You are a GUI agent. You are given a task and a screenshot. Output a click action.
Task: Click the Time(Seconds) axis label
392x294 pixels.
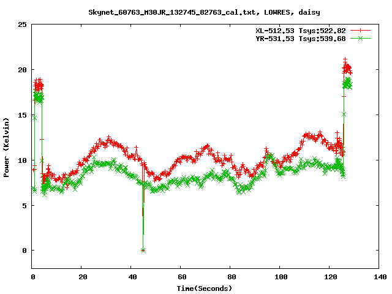[x=205, y=288]
